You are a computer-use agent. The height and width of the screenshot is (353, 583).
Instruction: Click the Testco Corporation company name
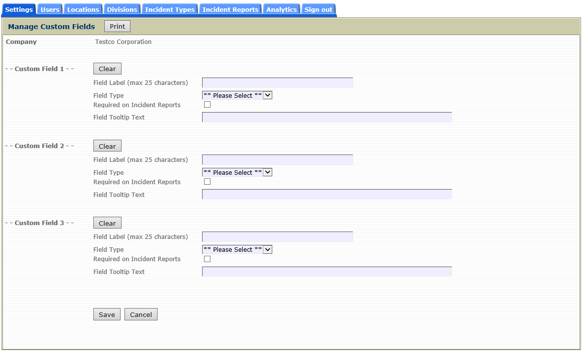(x=124, y=41)
